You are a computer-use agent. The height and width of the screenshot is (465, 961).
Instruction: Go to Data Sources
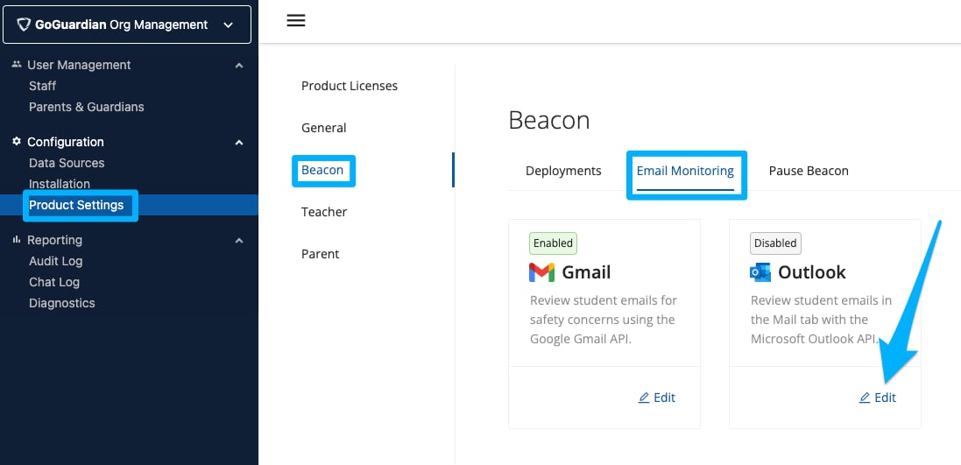pyautogui.click(x=67, y=163)
